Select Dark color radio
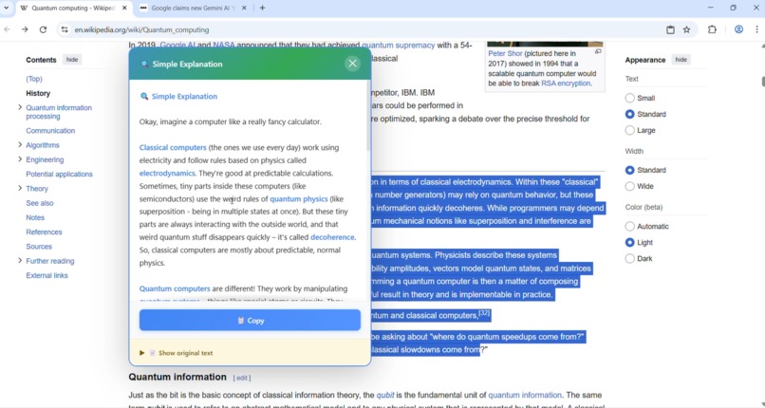Image resolution: width=765 pixels, height=408 pixels. coord(630,258)
